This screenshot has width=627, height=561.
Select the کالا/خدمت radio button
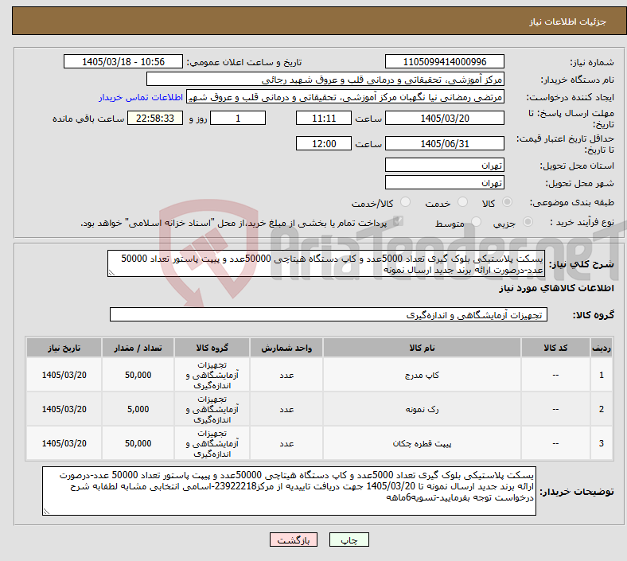406,202
